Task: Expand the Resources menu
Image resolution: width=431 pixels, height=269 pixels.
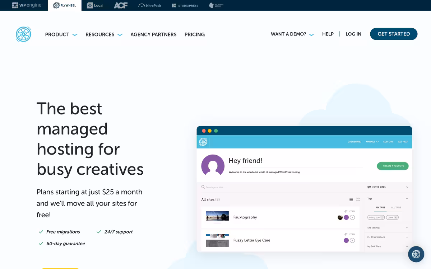Action: (104, 34)
